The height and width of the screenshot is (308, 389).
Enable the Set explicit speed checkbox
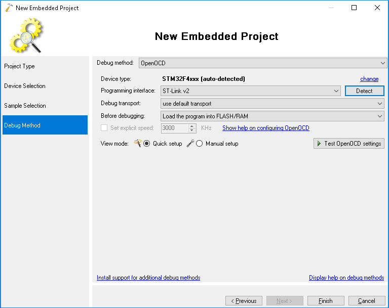point(104,128)
